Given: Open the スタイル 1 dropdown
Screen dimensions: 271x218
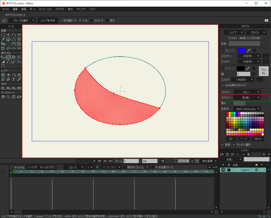Looking at the screenshot, I should [x=247, y=92].
